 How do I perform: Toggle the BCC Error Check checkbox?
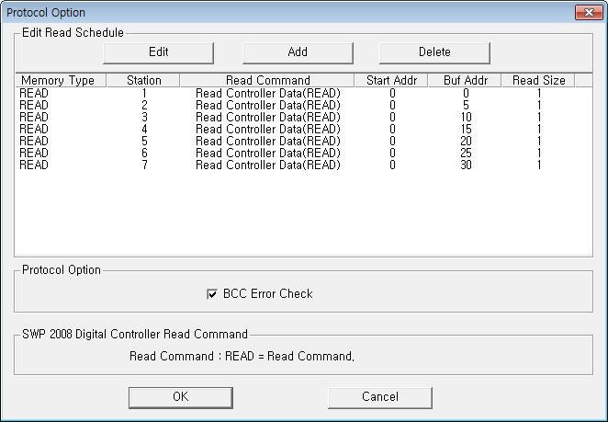pyautogui.click(x=212, y=294)
